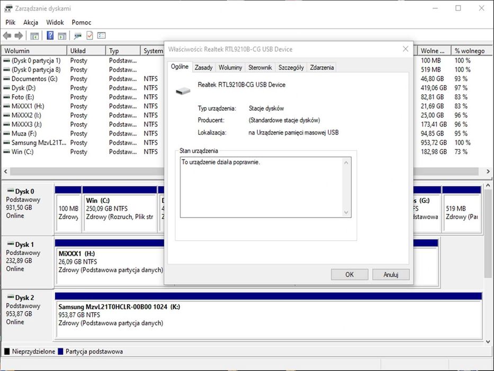Toggle the action pane toolbar icon
Image resolution: width=494 pixels, height=371 pixels.
[x=62, y=36]
